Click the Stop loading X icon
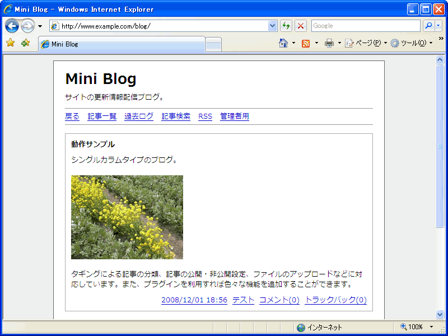Viewport: 448px width, 336px height. point(301,26)
